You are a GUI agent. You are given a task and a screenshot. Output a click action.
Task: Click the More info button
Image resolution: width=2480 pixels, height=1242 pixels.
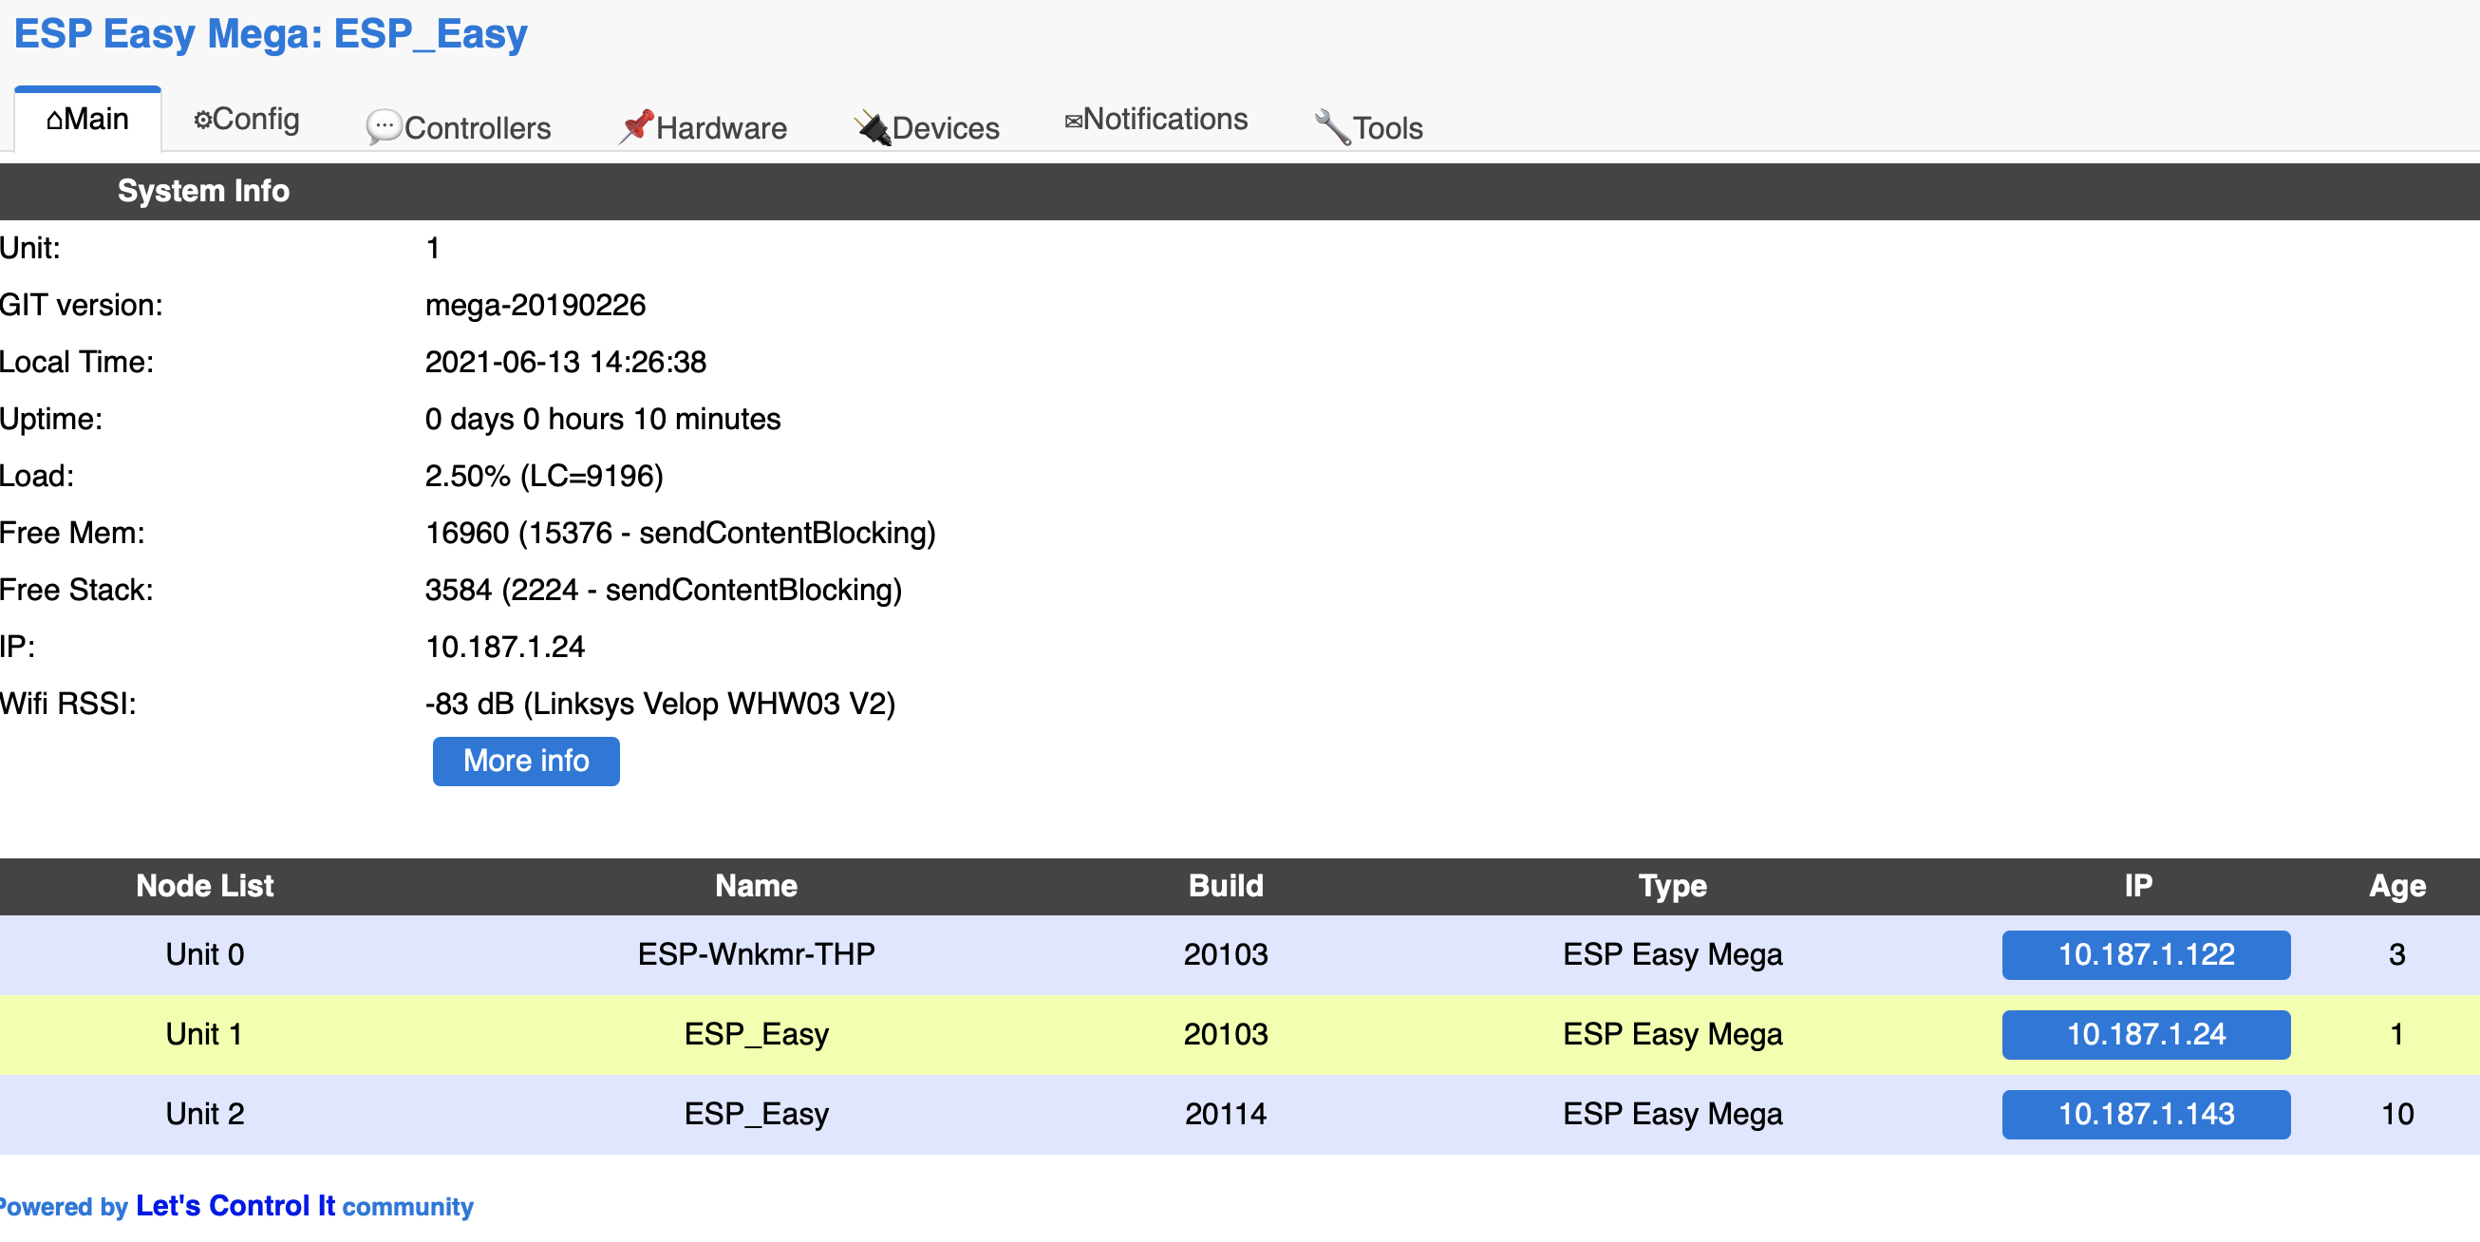[526, 761]
